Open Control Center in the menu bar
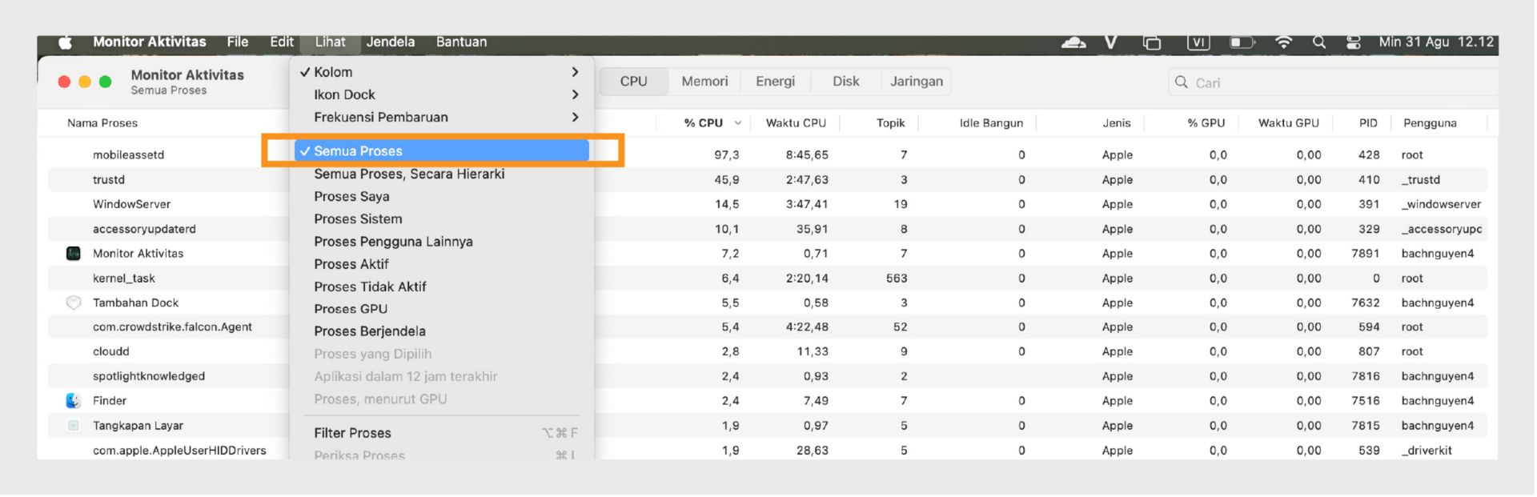Viewport: 1537px width, 497px height. 1353,42
